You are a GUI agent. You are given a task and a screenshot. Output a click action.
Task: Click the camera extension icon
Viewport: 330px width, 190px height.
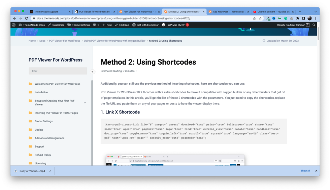(292, 18)
